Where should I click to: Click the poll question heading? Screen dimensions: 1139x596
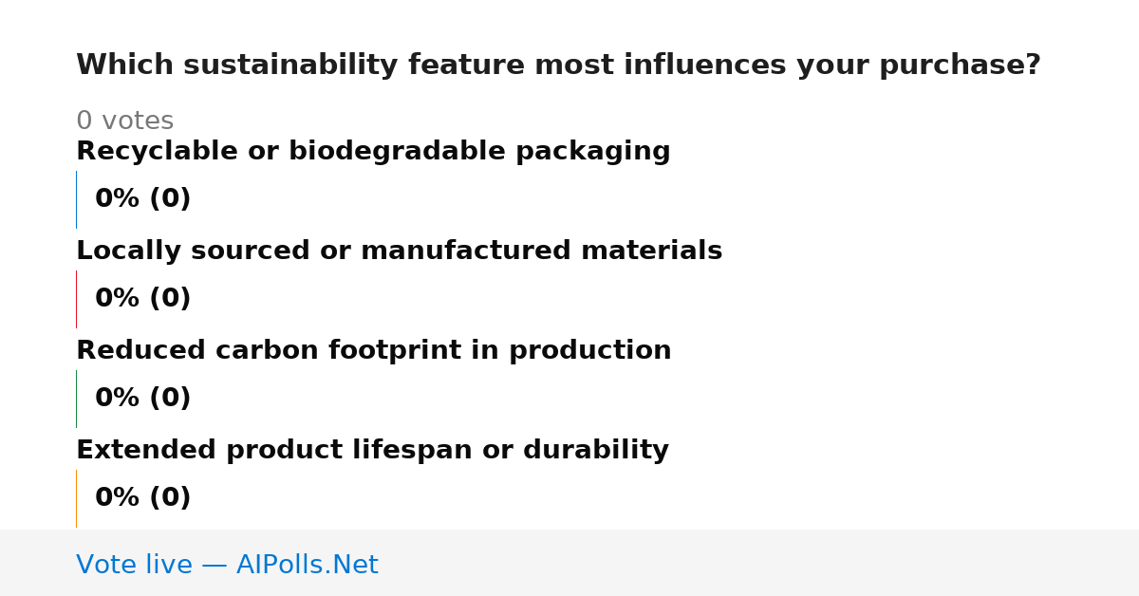pyautogui.click(x=558, y=65)
